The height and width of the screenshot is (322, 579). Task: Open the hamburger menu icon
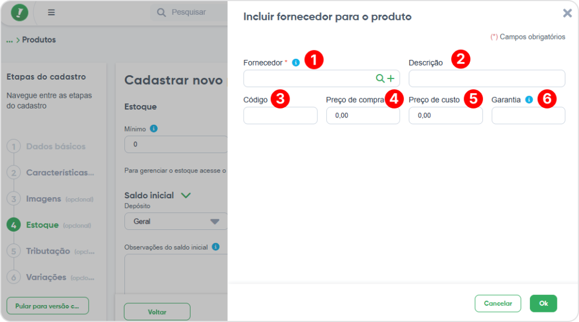[x=51, y=12]
